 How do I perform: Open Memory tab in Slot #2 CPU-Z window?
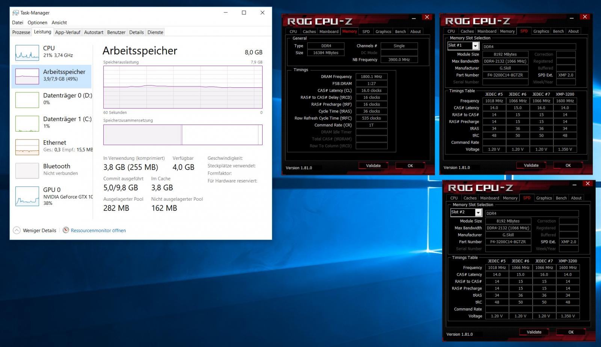(x=510, y=198)
